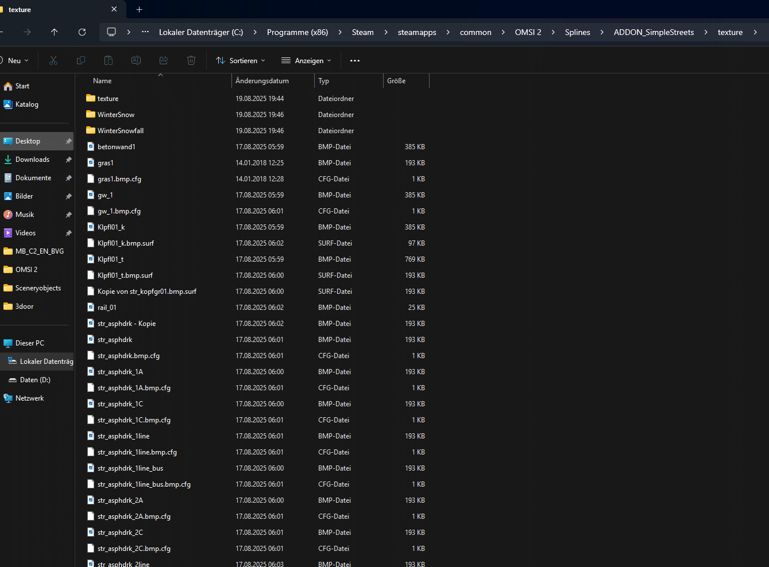Click the OMSI 2 breadcrumb segment
This screenshot has width=769, height=567.
(528, 32)
